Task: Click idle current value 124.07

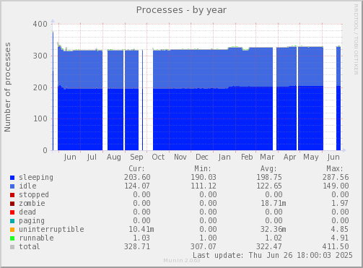Action: (x=137, y=186)
